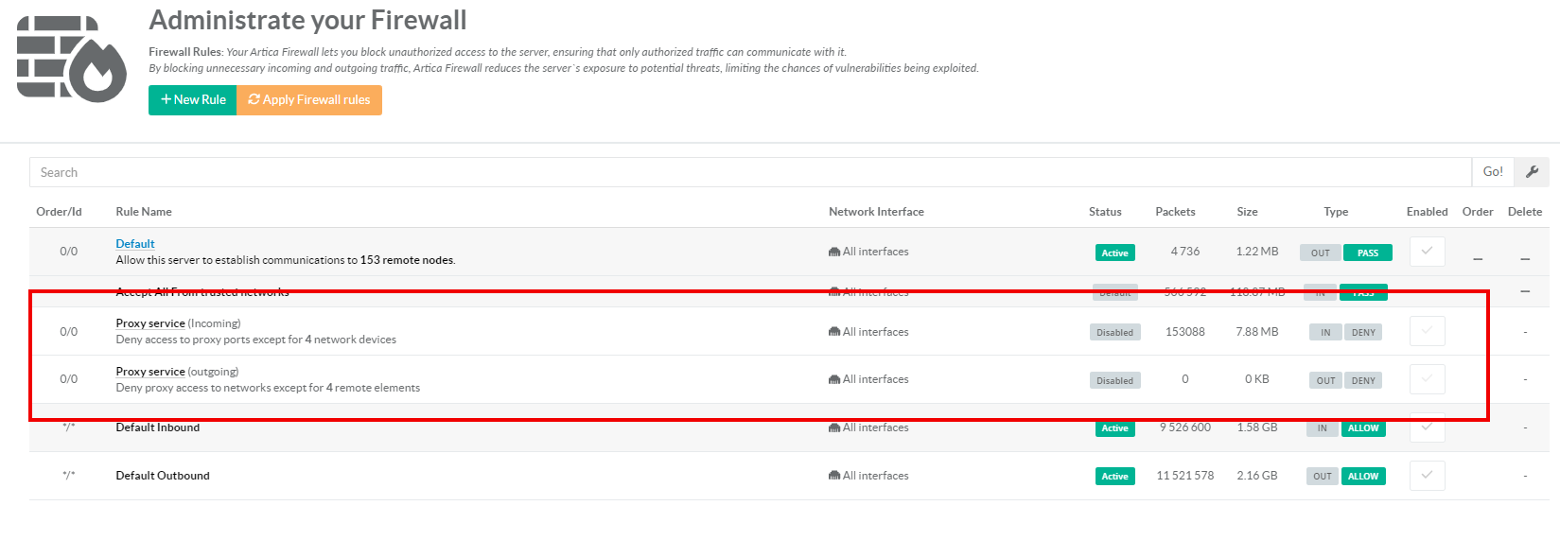Toggle Enabled checkbox for Default Outbound
This screenshot has height=558, width=1560.
1427,476
